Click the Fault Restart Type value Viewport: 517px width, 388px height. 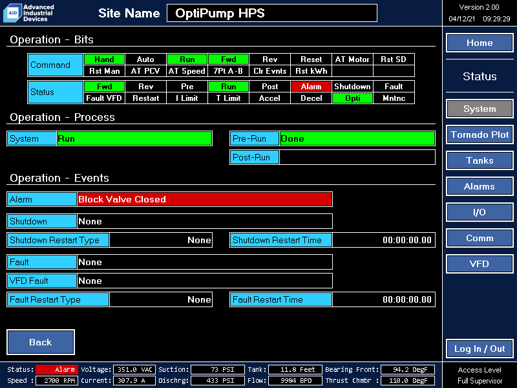(160, 299)
